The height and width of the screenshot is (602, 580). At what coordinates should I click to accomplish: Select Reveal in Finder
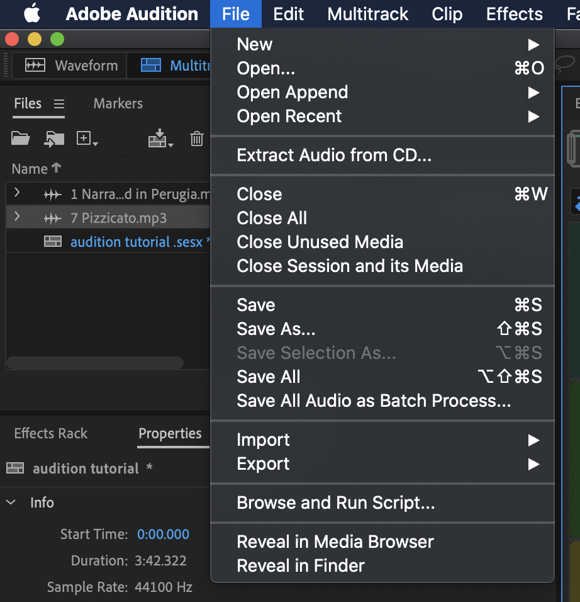(x=382, y=566)
